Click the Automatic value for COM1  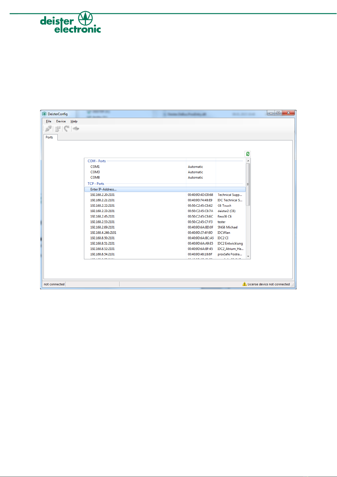[195, 167]
